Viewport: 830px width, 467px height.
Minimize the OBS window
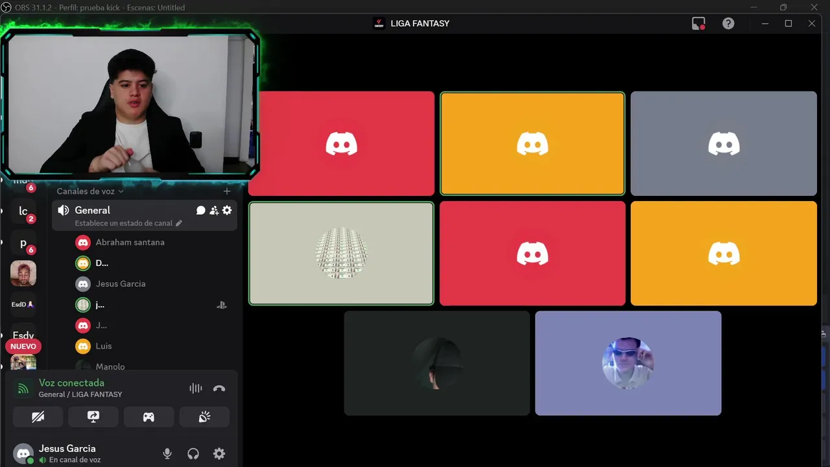click(x=754, y=7)
